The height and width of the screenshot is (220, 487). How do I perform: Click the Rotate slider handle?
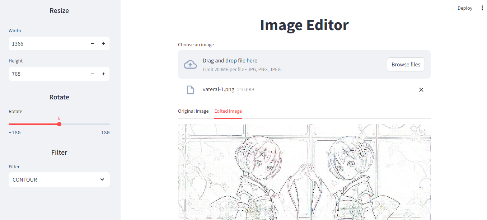click(x=59, y=124)
